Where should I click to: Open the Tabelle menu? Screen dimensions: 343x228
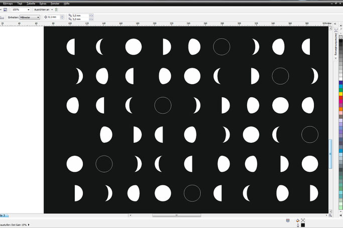(x=31, y=4)
